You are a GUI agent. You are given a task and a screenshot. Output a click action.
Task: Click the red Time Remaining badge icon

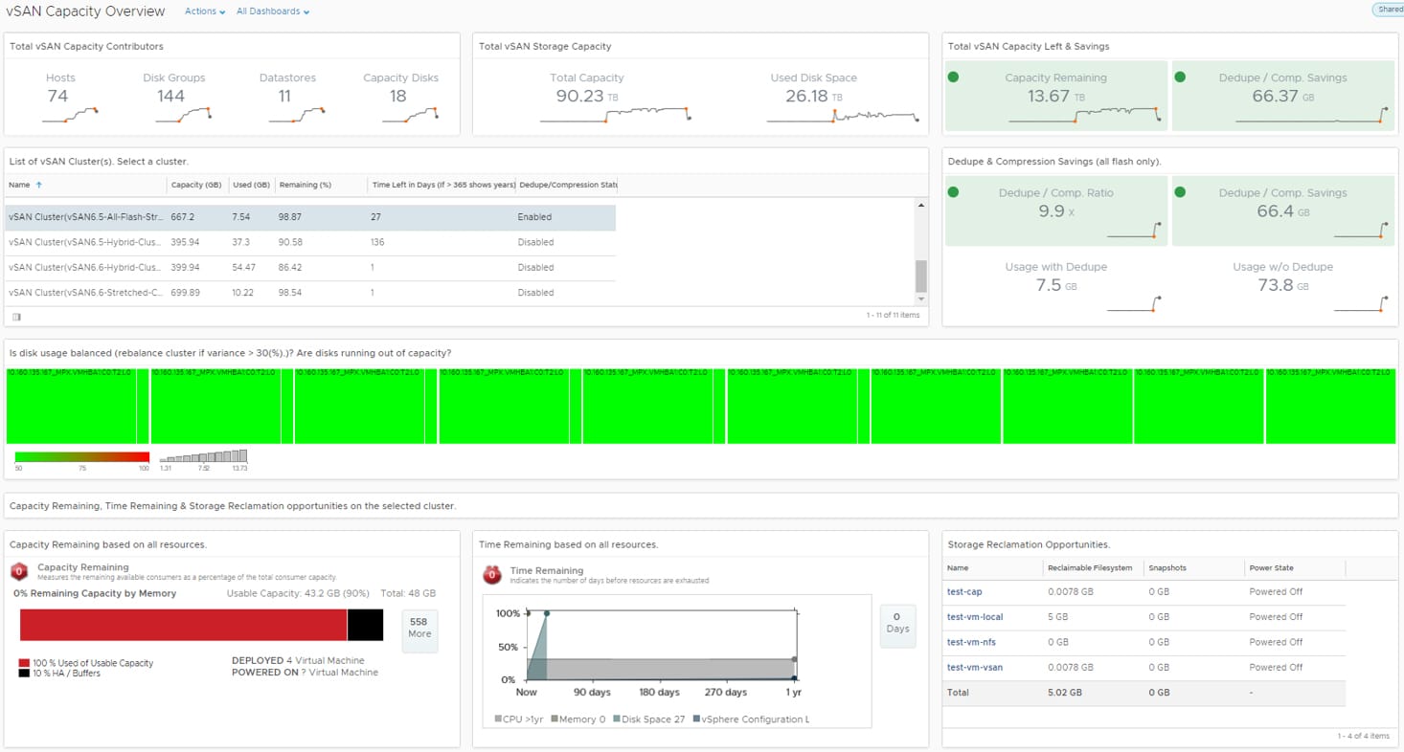[x=492, y=575]
